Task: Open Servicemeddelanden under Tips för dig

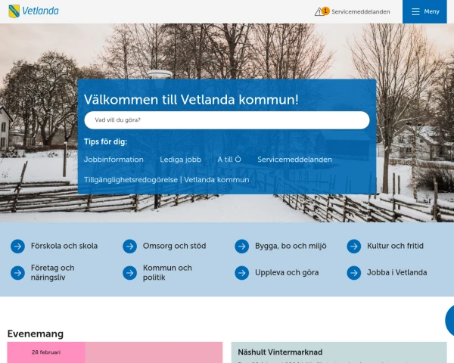Action: [294, 160]
